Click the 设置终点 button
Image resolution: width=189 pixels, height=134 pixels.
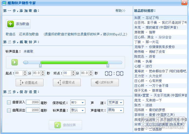tap(67, 83)
